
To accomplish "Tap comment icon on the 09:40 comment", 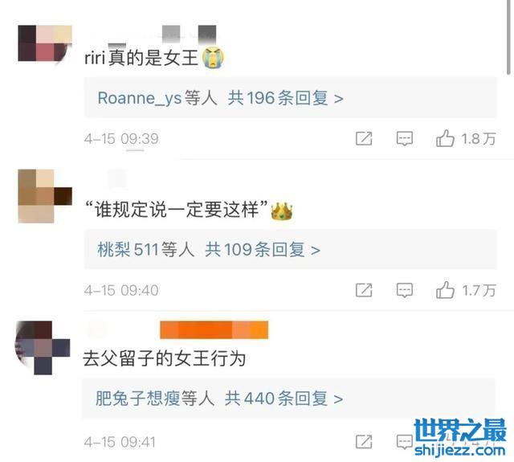I will pyautogui.click(x=405, y=290).
